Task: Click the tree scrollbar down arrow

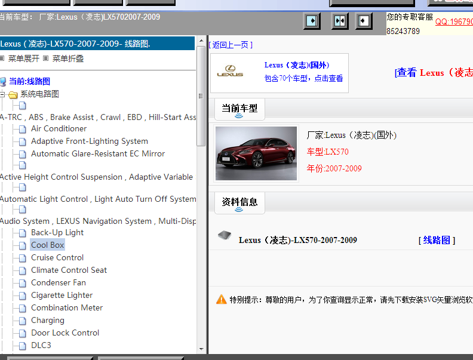Action: tap(201, 349)
